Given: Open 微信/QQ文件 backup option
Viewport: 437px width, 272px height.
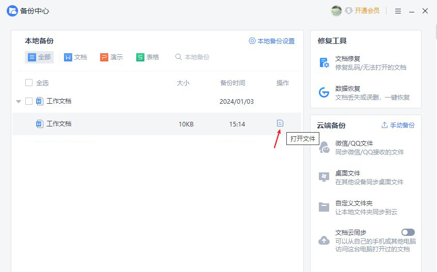Looking at the screenshot, I should click(x=354, y=143).
